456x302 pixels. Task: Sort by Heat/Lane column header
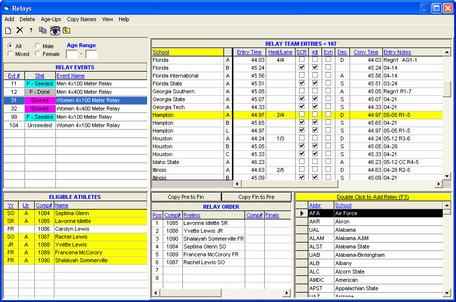tap(280, 52)
